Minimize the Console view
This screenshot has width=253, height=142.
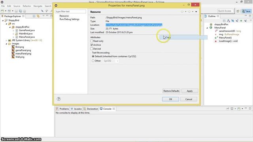click(x=246, y=108)
